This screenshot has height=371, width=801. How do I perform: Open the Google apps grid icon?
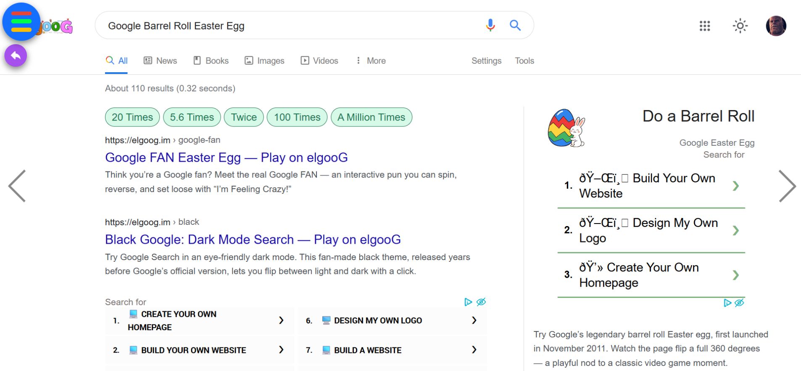click(705, 26)
